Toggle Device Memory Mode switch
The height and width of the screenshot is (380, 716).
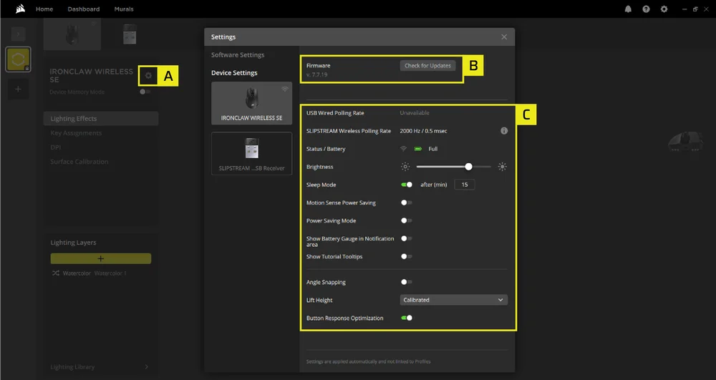tap(145, 92)
